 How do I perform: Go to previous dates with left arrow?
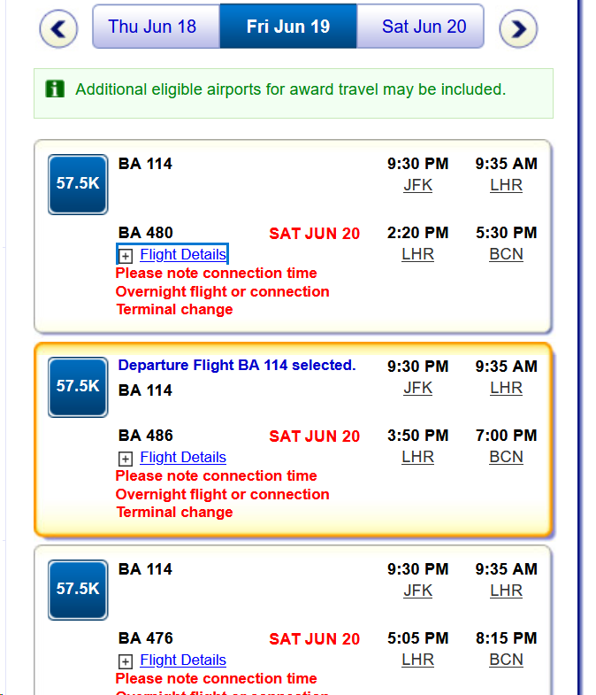[58, 29]
